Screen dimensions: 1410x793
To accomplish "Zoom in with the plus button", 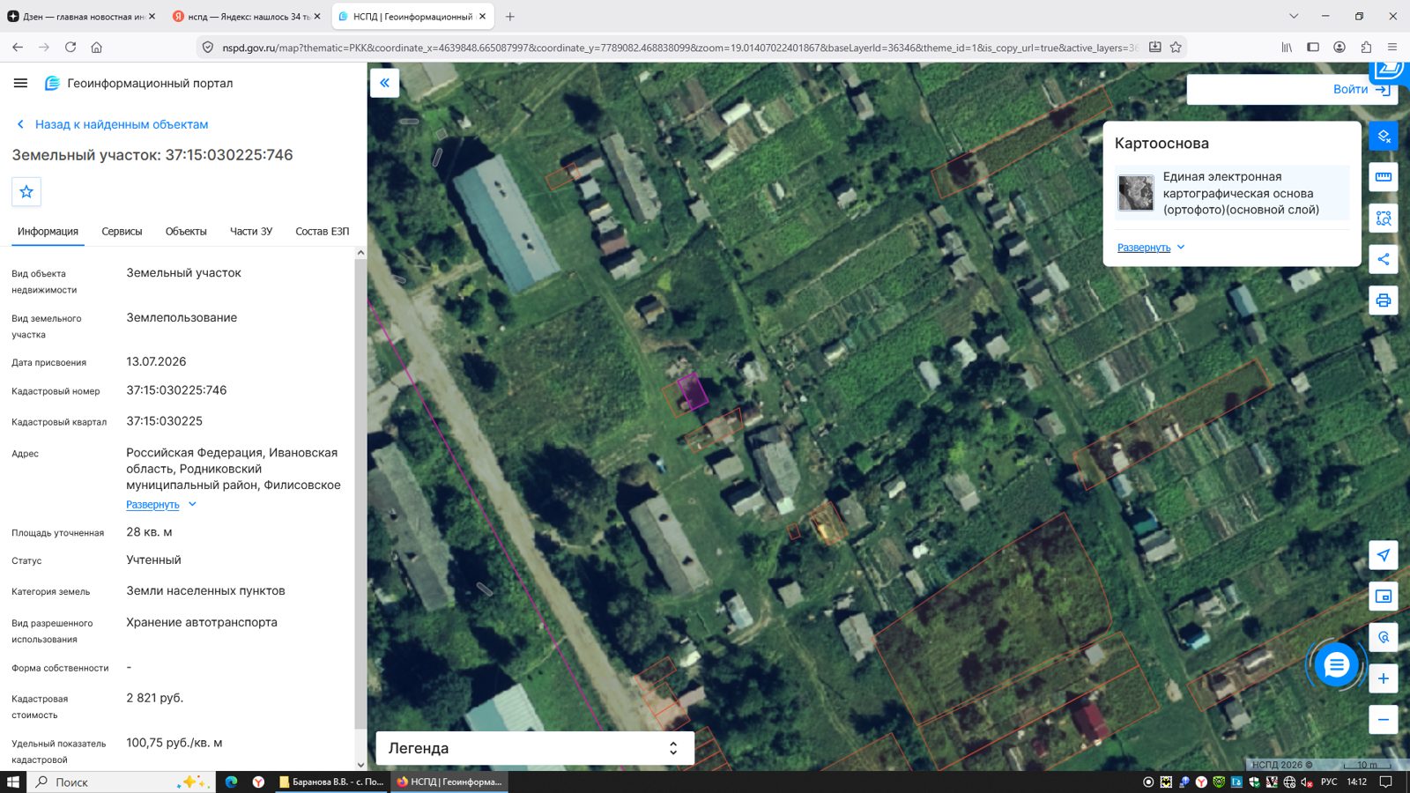I will pos(1383,678).
